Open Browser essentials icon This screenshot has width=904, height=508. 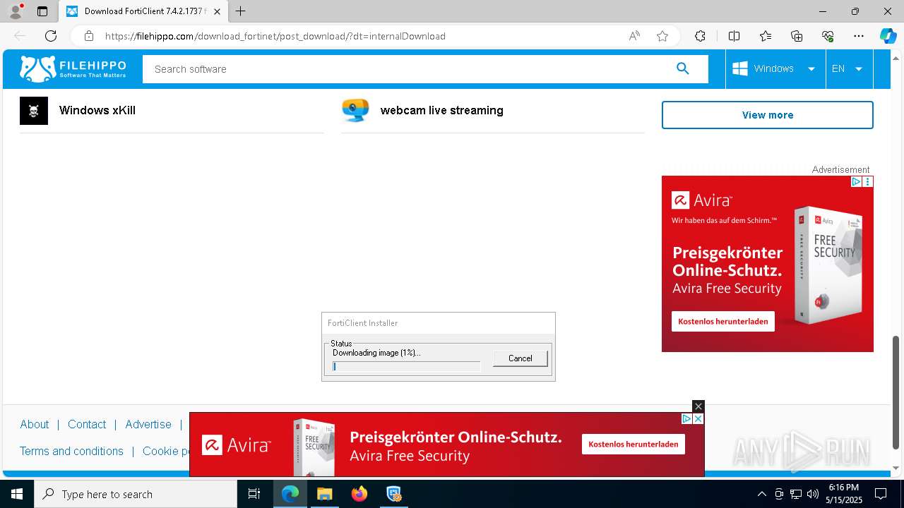click(x=828, y=36)
